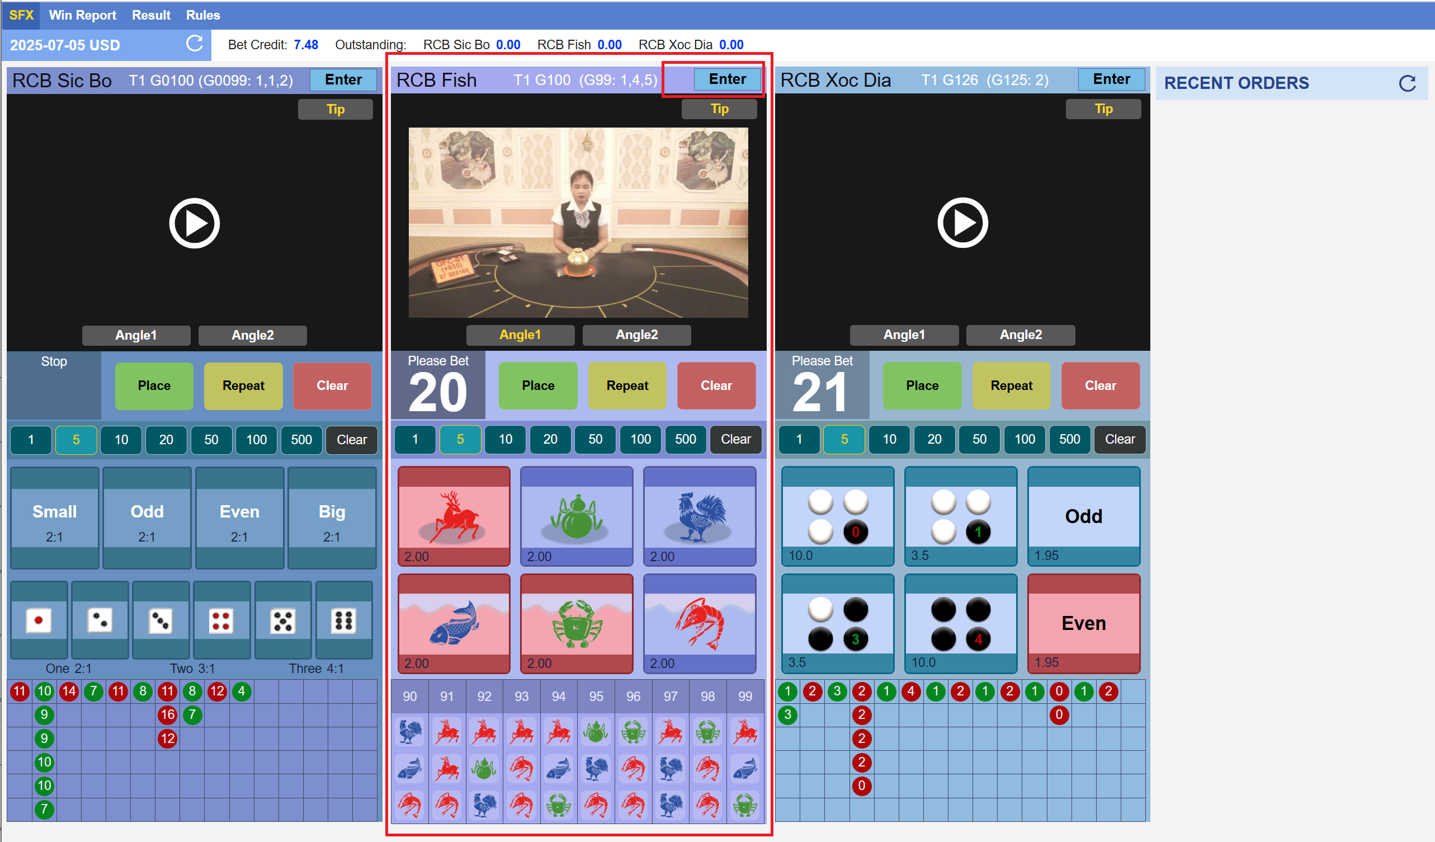
Task: Click Enter on RCB Fish
Action: pyautogui.click(x=727, y=79)
